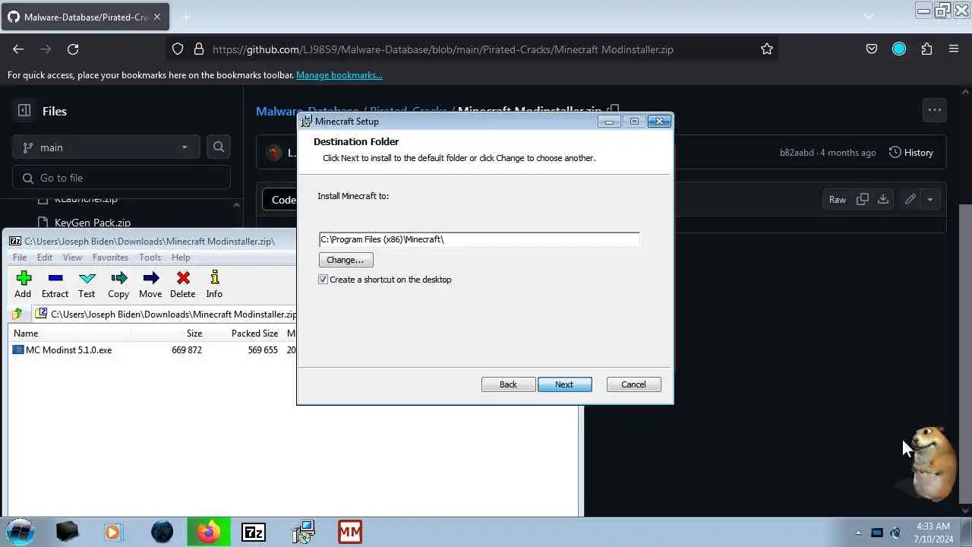List all tabs dropdown arrow in Firefox
The height and width of the screenshot is (547, 972).
click(x=869, y=16)
